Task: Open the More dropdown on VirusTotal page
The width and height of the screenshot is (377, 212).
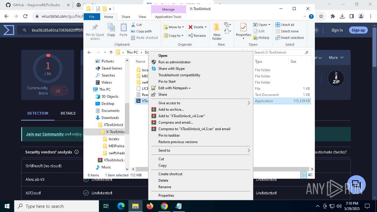Action: coord(336,57)
